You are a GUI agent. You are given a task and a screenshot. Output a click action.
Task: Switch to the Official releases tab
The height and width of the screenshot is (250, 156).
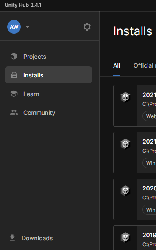145,65
